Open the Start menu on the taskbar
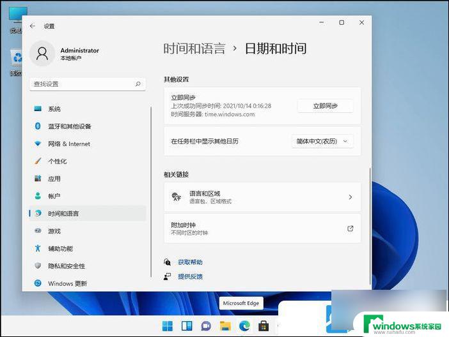449x337 pixels. pyautogui.click(x=168, y=326)
